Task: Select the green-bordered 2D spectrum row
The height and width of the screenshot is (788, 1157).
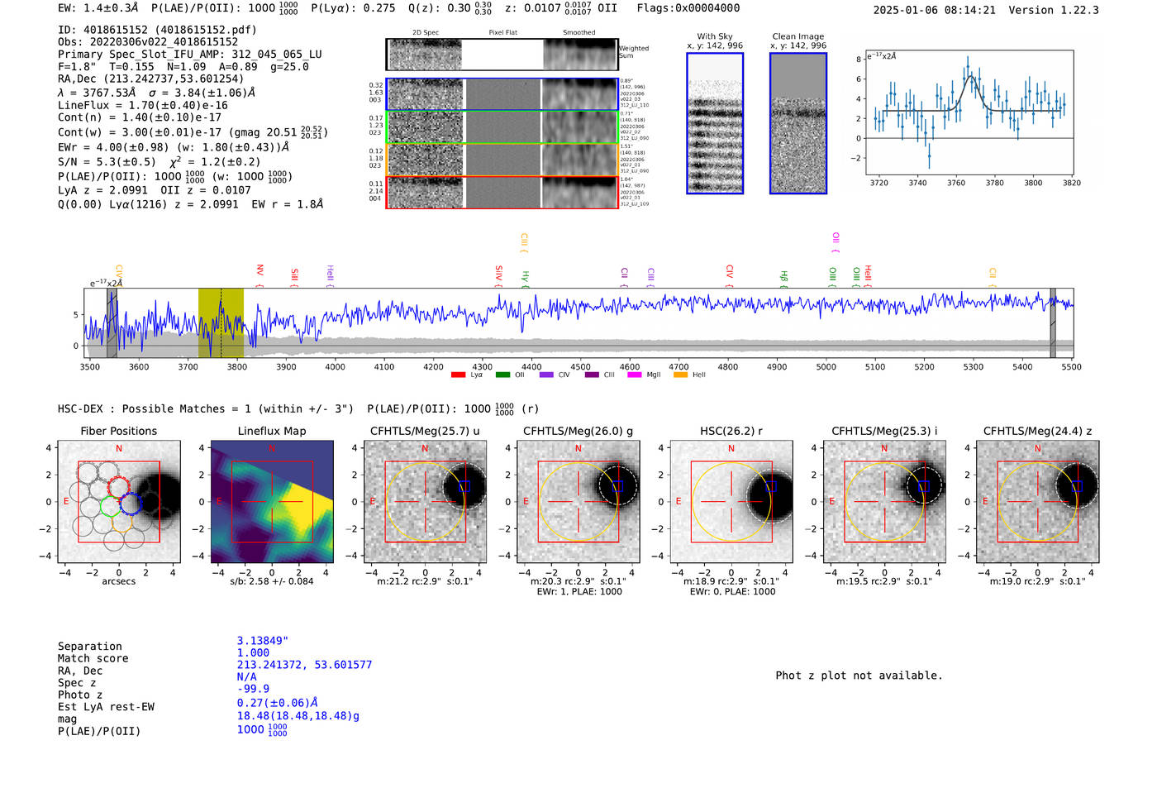Action: coord(502,127)
